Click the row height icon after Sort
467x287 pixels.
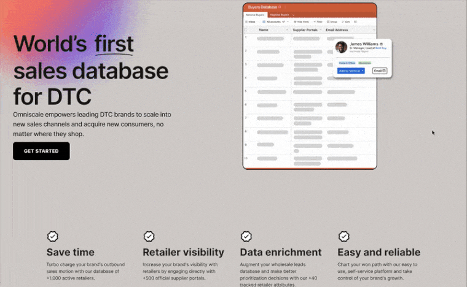click(355, 21)
